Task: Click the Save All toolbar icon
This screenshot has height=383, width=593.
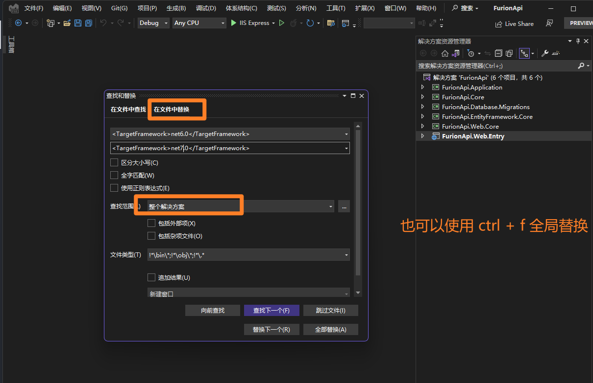Action: tap(88, 23)
